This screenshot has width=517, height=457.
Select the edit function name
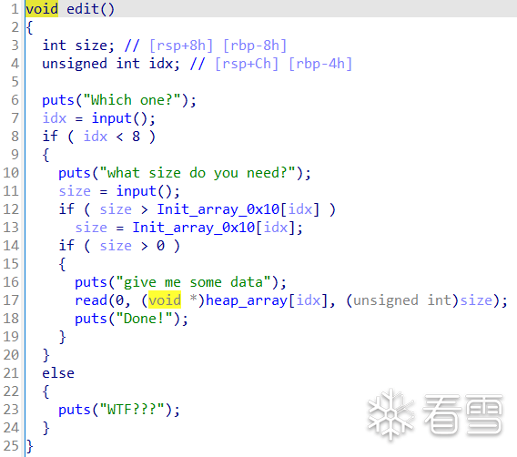83,9
